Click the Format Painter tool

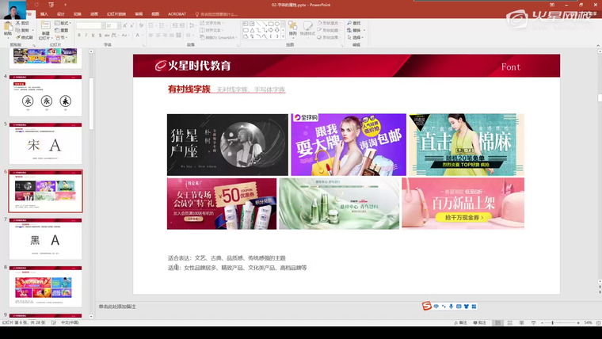(24, 37)
